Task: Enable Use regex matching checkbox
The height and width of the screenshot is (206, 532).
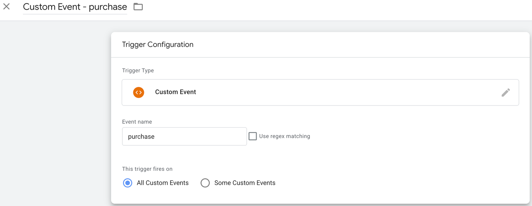Action: (x=253, y=136)
